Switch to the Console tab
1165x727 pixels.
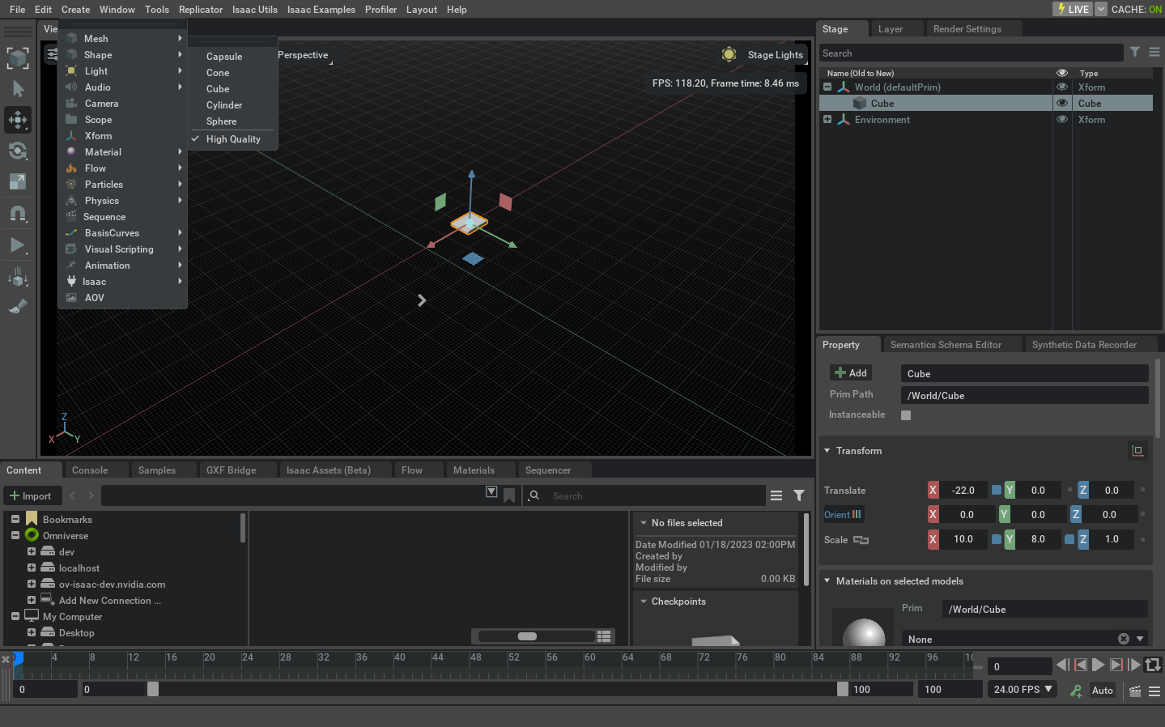tap(90, 470)
